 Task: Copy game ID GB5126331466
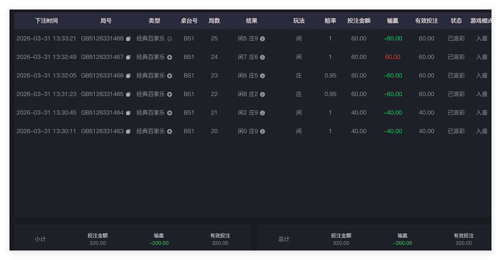coord(128,75)
